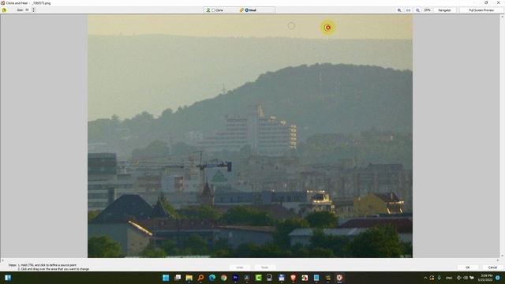The image size is (505, 284).
Task: Click the brush Size input field
Action: coord(28,10)
